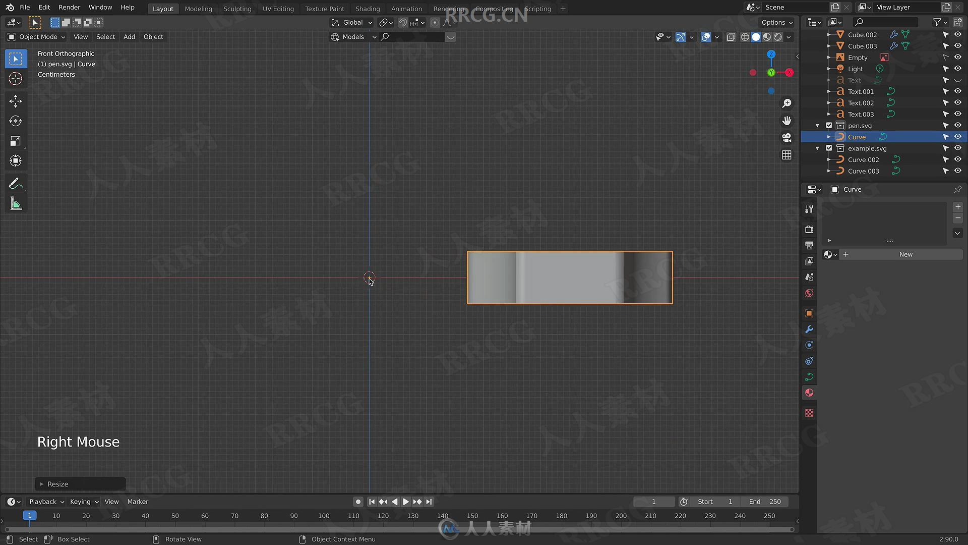Image resolution: width=968 pixels, height=545 pixels.
Task: Expand the example.svg collection in outliner
Action: pyautogui.click(x=818, y=148)
